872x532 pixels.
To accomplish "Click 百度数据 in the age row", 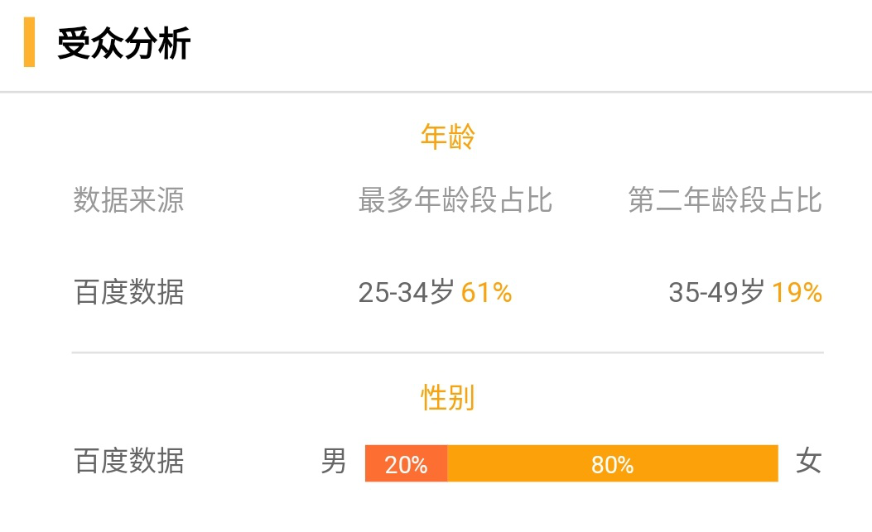I will pos(128,292).
